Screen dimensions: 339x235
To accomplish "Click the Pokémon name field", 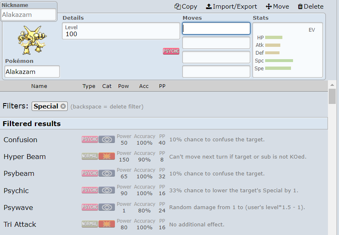I will click(32, 71).
